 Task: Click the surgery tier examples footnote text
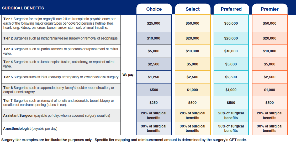coord(124,140)
